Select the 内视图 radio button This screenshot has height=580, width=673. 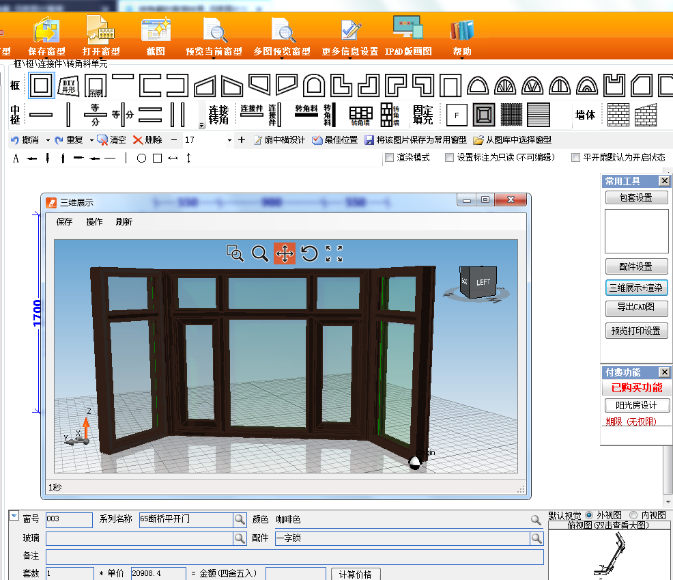click(633, 514)
